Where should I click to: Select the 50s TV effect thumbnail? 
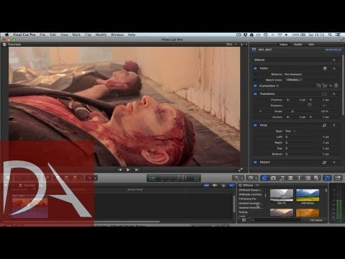click(x=282, y=195)
